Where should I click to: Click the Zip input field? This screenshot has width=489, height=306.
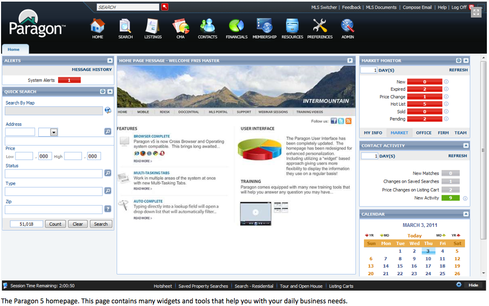[x=54, y=209]
